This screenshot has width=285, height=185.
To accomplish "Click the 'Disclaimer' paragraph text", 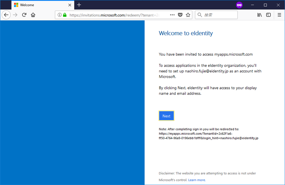I will pyautogui.click(x=207, y=176).
